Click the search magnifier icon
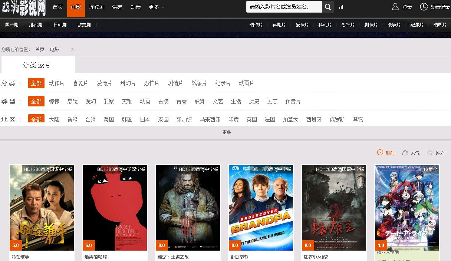This screenshot has height=261, width=451. (x=327, y=7)
